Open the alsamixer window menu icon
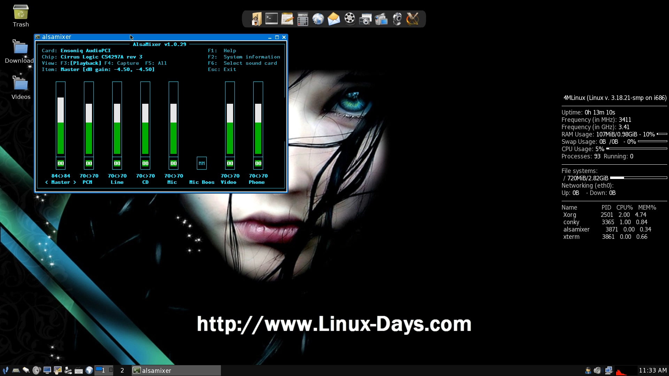This screenshot has width=669, height=376. [38, 37]
